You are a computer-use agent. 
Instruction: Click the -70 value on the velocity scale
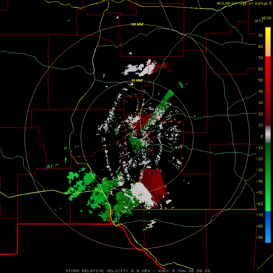tap(259, 215)
